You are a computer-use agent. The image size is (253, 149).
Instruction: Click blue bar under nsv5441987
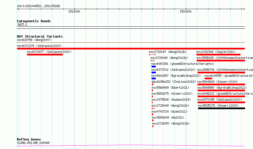(154, 78)
